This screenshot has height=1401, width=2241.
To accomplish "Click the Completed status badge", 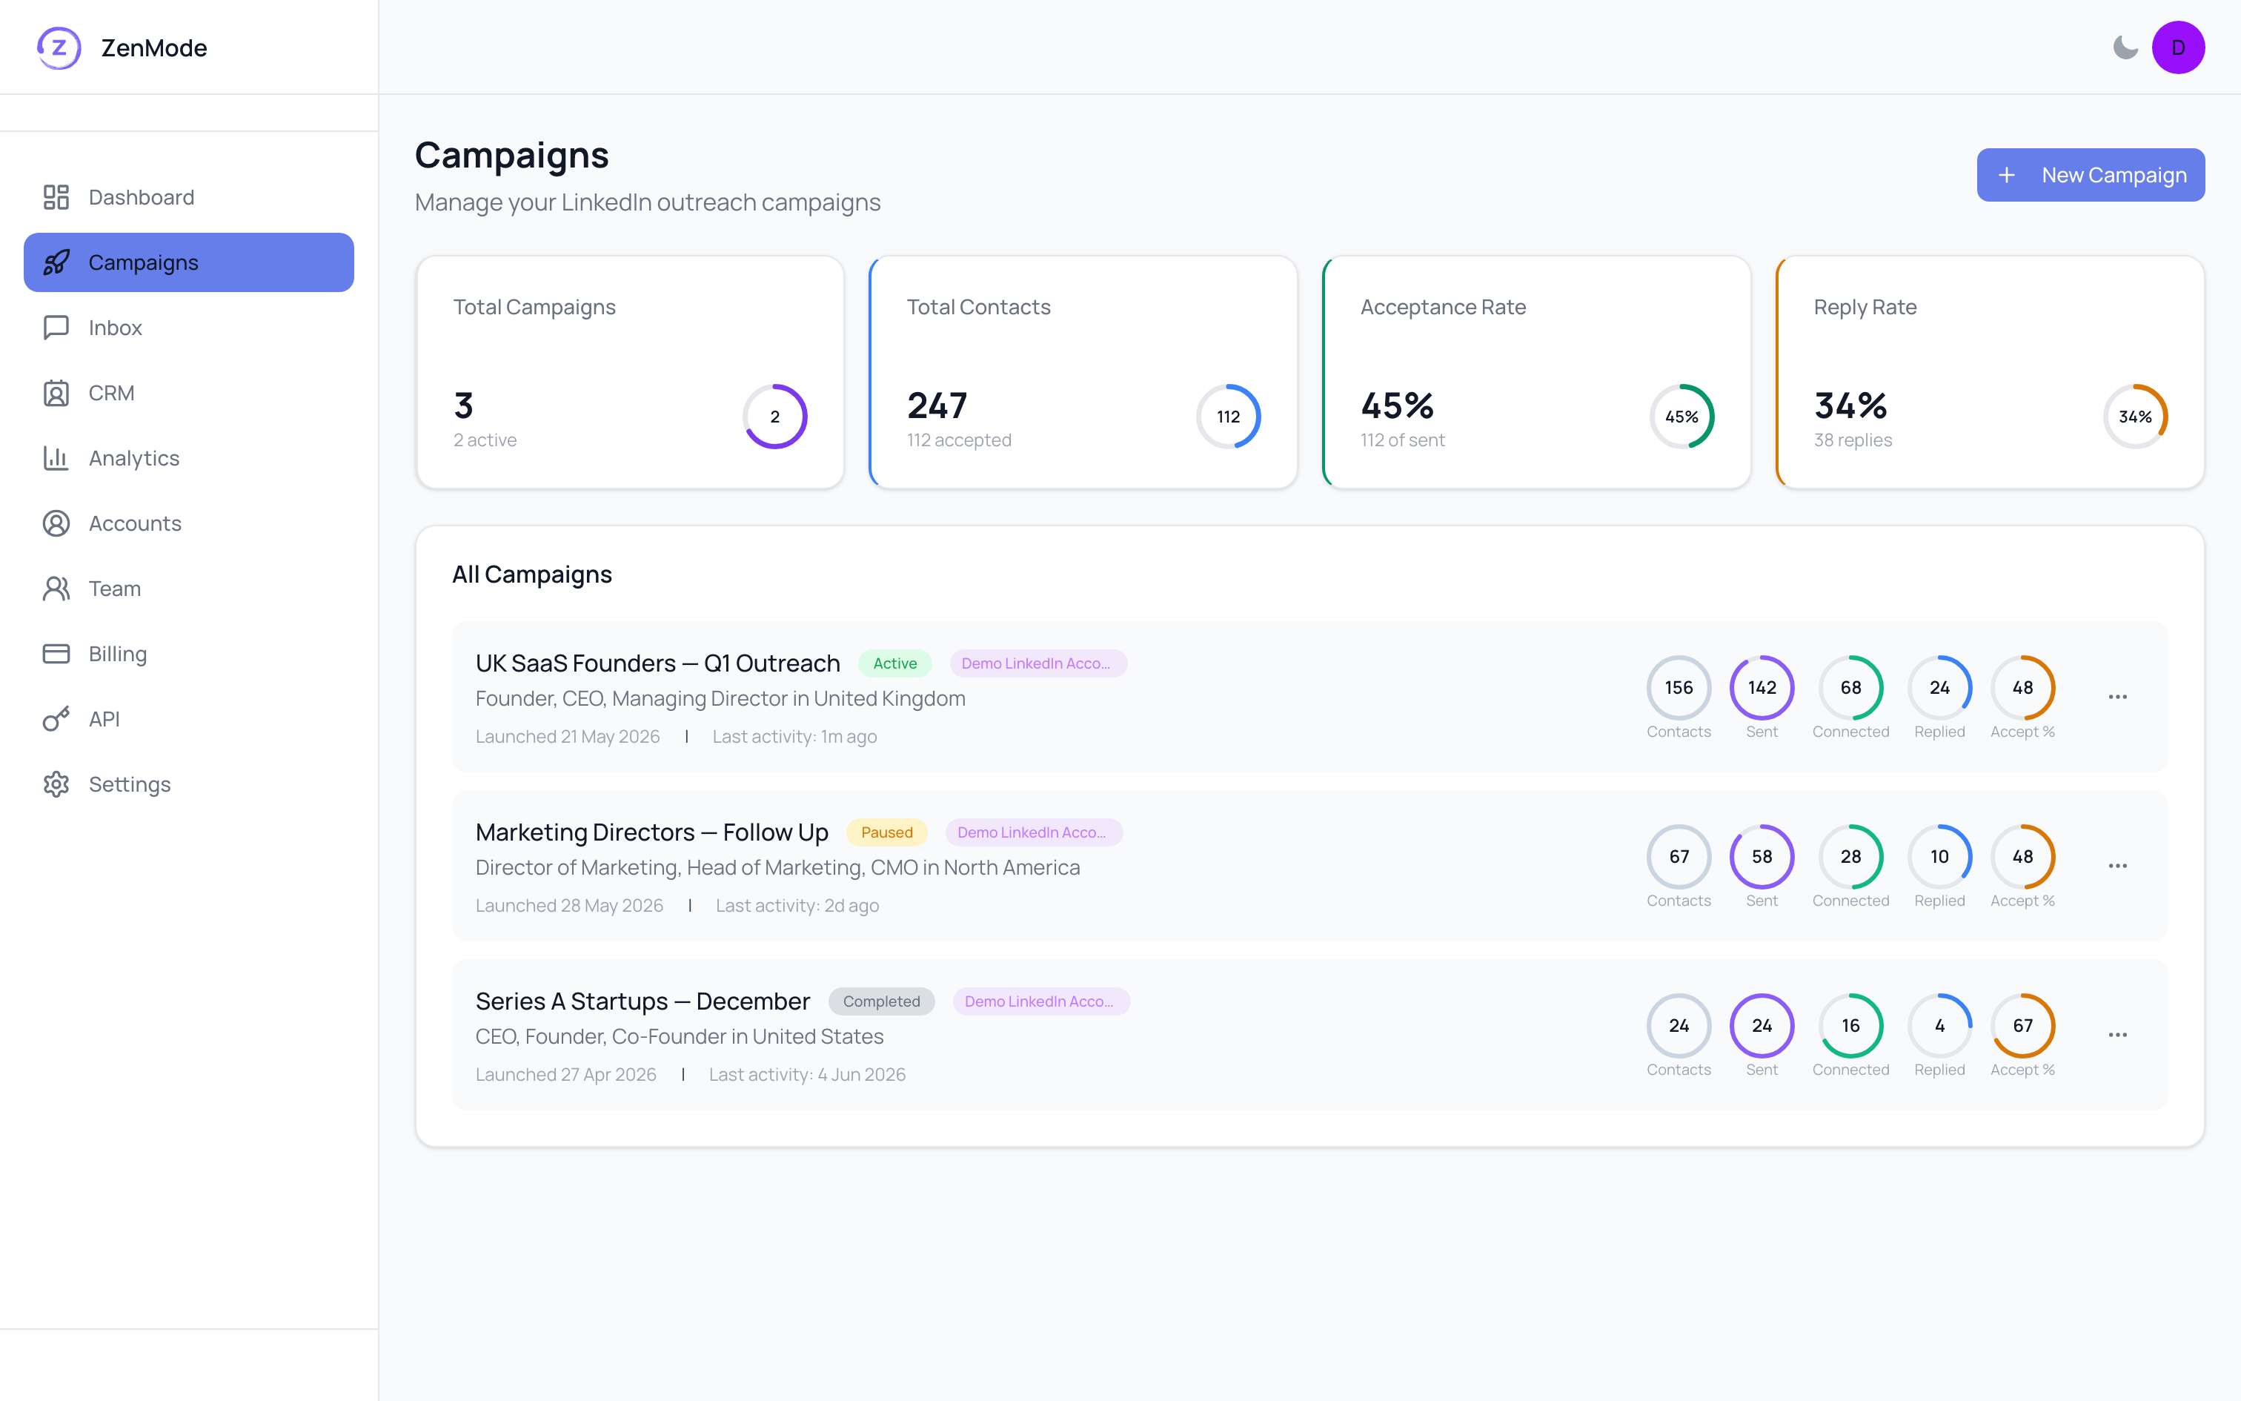I will 880,1001.
